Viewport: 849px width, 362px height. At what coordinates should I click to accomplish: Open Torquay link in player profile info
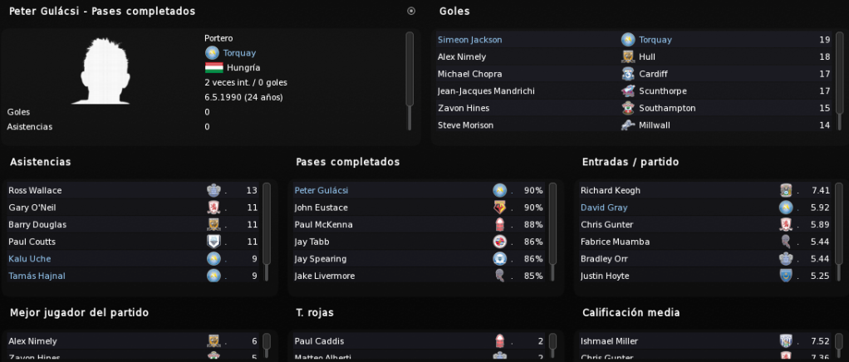[x=239, y=53]
